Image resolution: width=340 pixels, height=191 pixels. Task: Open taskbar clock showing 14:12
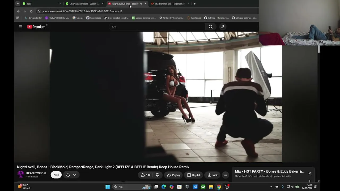(307, 187)
